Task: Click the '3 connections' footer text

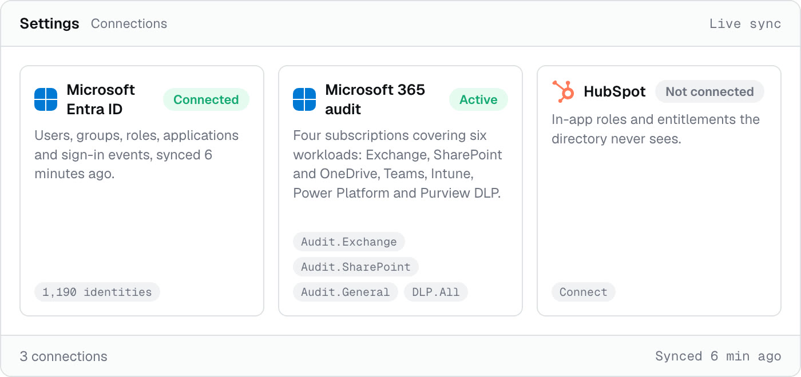Action: [64, 356]
